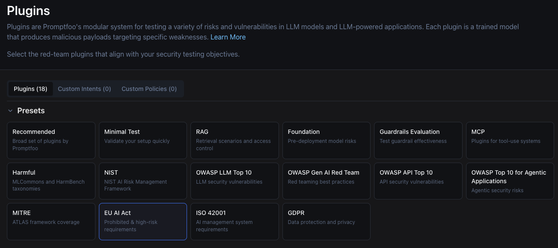Click the Plugins page title
The height and width of the screenshot is (248, 558).
tap(28, 11)
